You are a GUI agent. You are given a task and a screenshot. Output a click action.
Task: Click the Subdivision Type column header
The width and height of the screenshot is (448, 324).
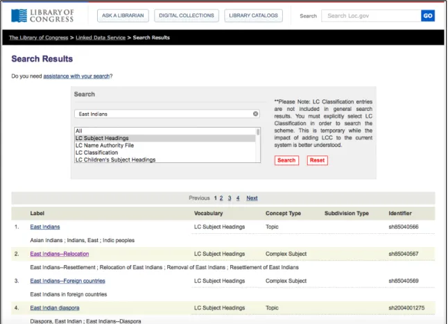click(x=346, y=213)
